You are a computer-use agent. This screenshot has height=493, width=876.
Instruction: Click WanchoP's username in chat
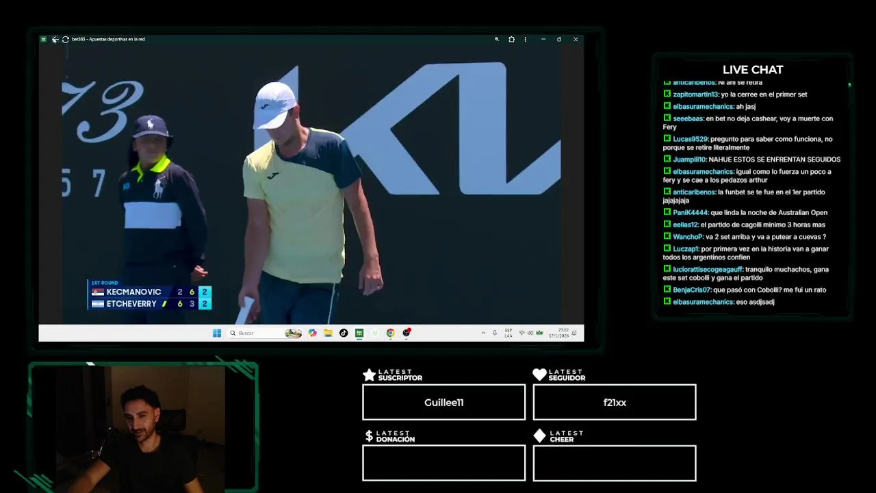pos(688,237)
